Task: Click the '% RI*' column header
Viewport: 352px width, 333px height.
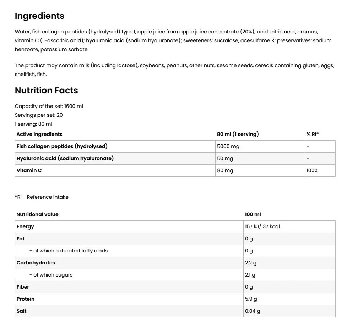Action: coord(313,134)
